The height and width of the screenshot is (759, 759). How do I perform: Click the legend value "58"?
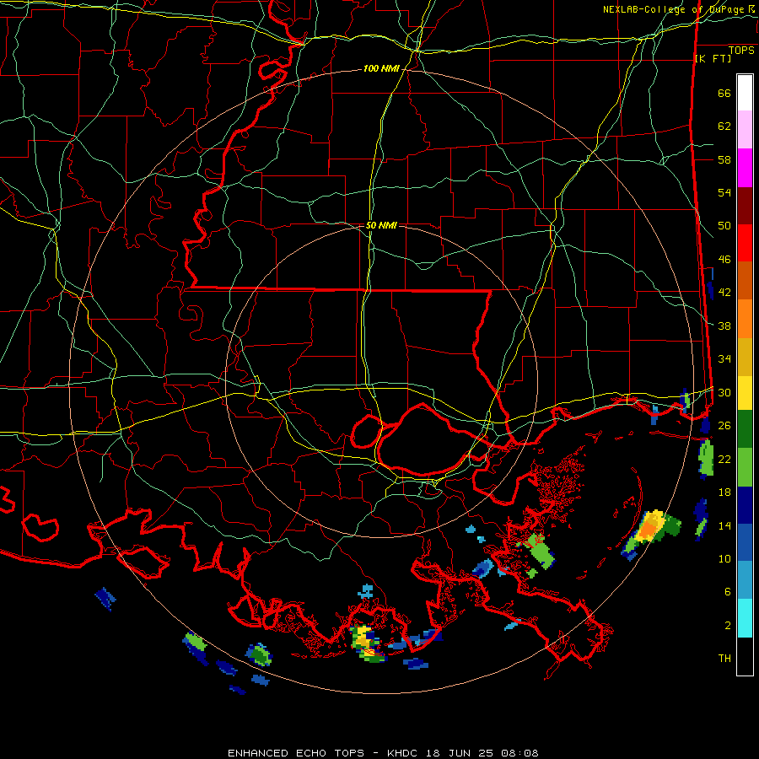coord(724,159)
